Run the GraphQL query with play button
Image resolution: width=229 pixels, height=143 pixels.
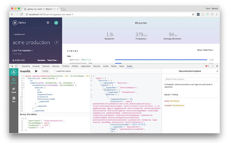[x=36, y=71]
